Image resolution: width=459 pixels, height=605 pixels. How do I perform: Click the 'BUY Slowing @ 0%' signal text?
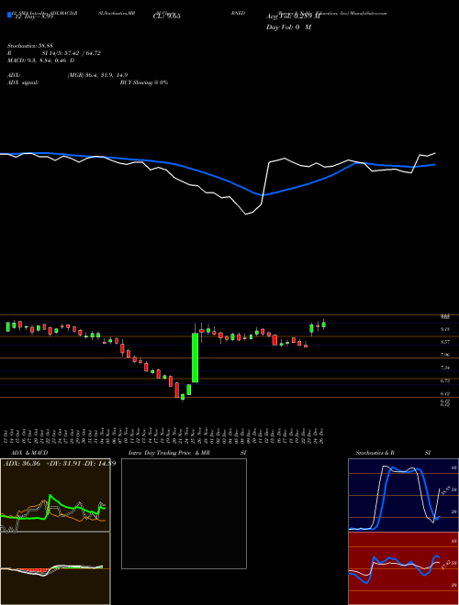[x=144, y=82]
